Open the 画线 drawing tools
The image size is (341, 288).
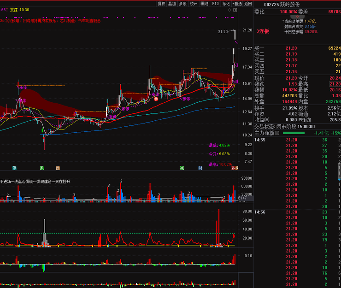pyautogui.click(x=204, y=3)
